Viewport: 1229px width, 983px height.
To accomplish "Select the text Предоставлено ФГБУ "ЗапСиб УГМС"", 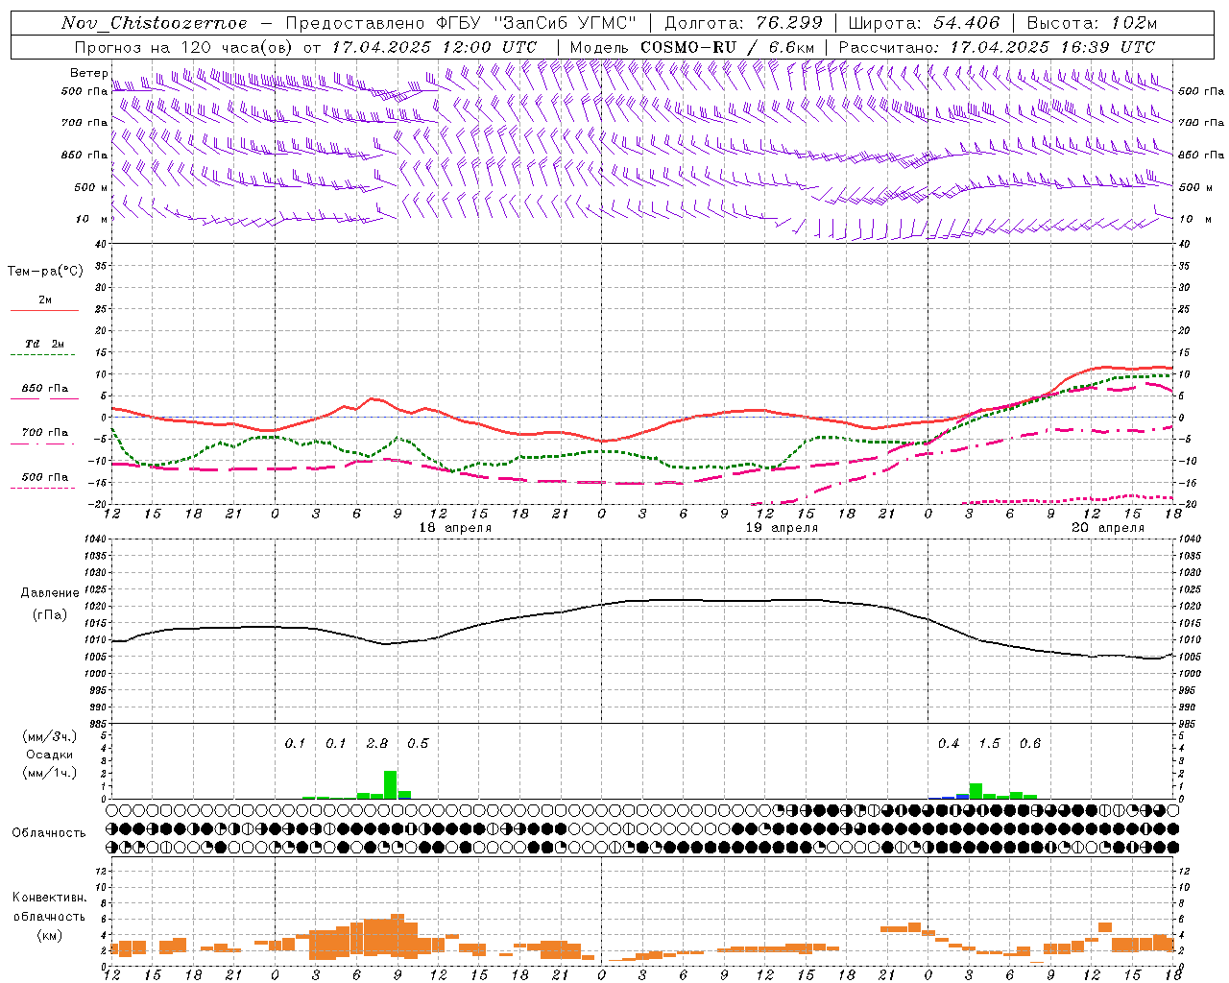I will click(461, 23).
